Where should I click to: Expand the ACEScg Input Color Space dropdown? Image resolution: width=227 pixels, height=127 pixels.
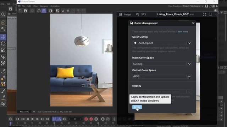(x=162, y=64)
